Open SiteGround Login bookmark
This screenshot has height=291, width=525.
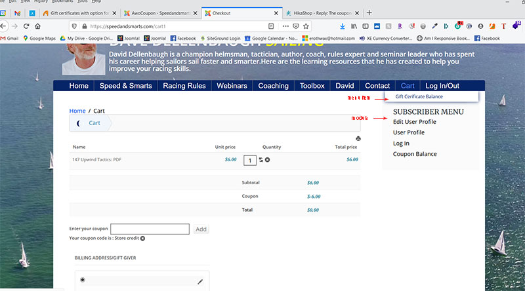click(220, 39)
